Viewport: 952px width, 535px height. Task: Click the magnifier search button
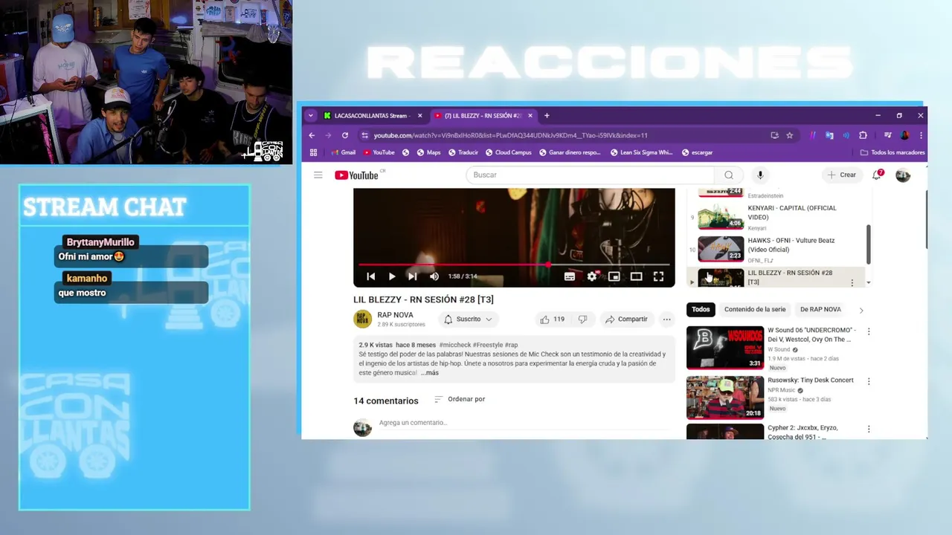point(729,175)
